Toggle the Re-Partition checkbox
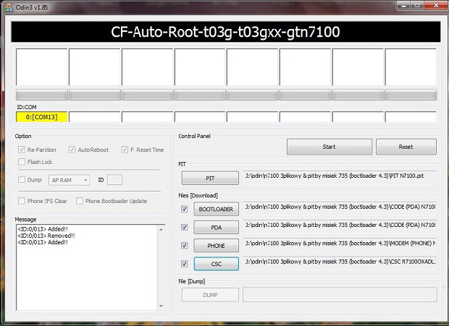 [x=22, y=150]
